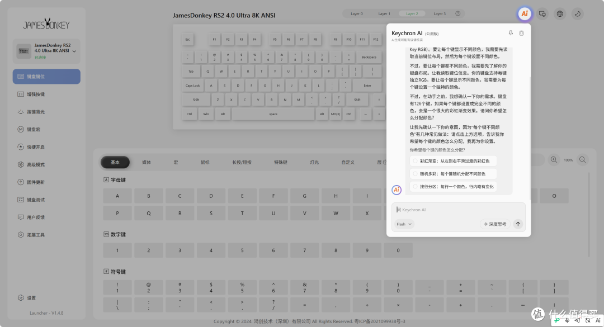Click the AI chat panel scrollbar
The width and height of the screenshot is (604, 327).
pyautogui.click(x=530, y=139)
